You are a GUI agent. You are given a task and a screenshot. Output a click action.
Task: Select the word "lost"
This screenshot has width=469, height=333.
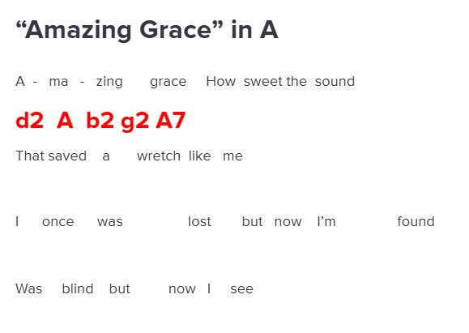[x=199, y=221]
